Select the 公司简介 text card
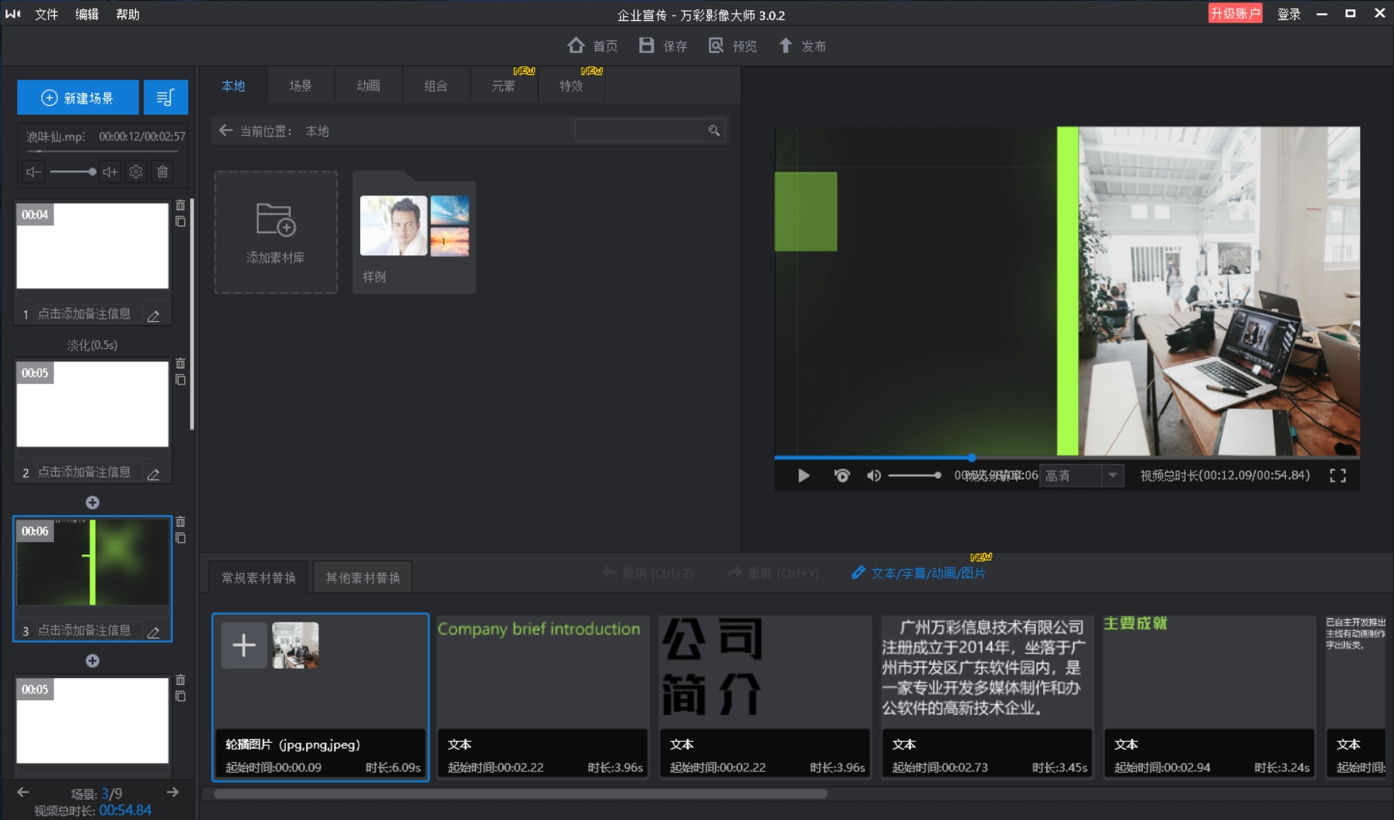The width and height of the screenshot is (1394, 820). click(765, 696)
